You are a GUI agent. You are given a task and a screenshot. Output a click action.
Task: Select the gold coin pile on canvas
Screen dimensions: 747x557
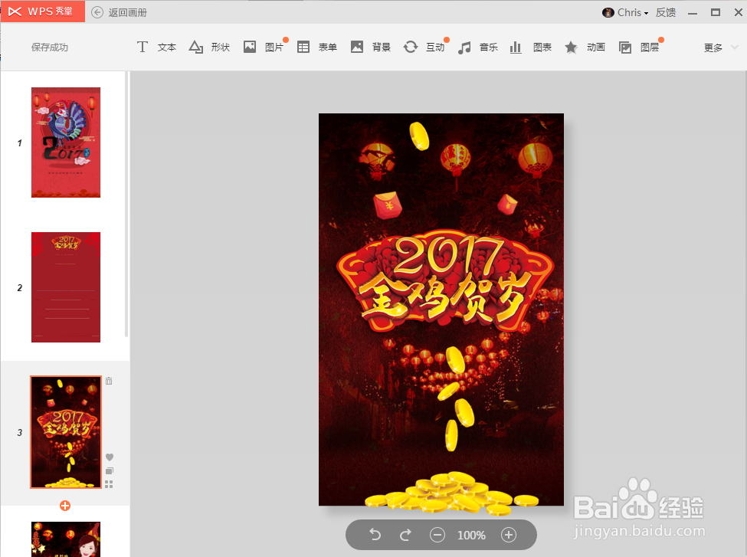pos(451,494)
